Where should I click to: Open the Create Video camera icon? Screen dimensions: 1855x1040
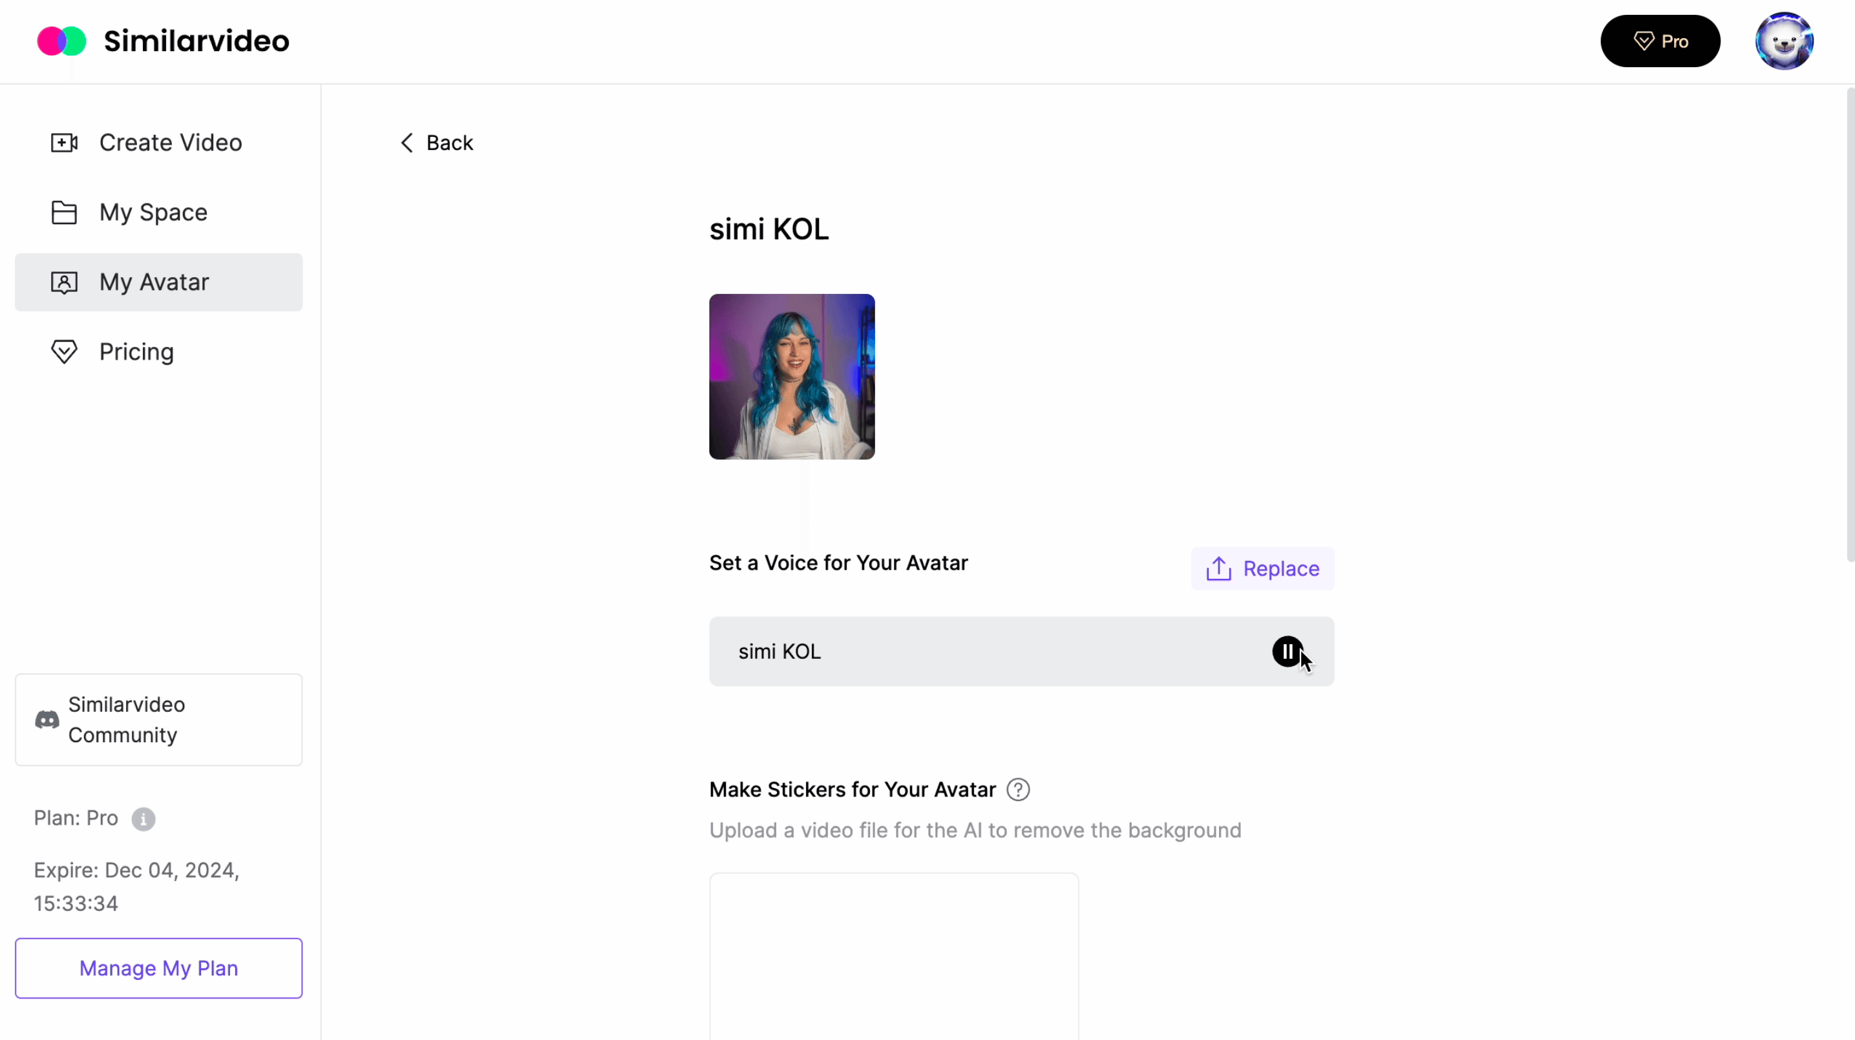pos(64,143)
